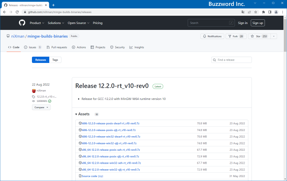Switch to the Projects tab

pyautogui.click(x=98, y=47)
